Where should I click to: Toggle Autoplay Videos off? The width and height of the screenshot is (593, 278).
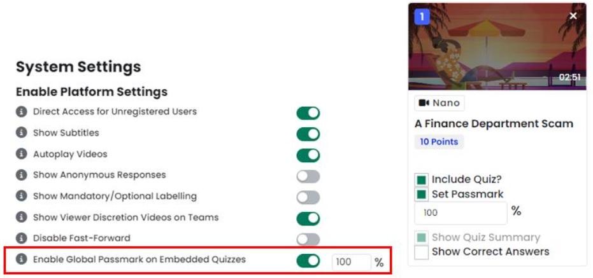308,155
